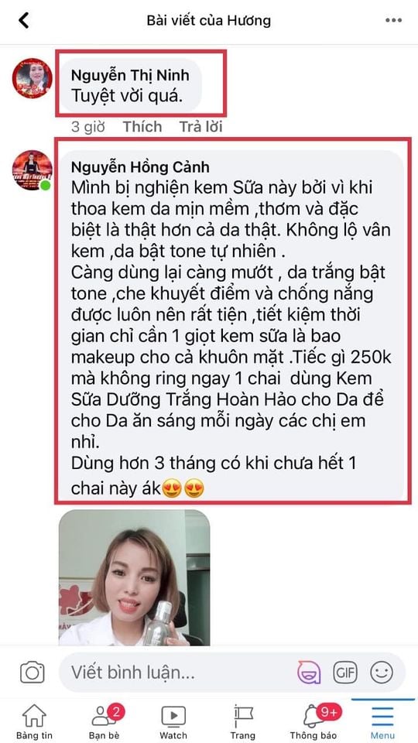Tap the camera icon beside the comment box

click(33, 672)
